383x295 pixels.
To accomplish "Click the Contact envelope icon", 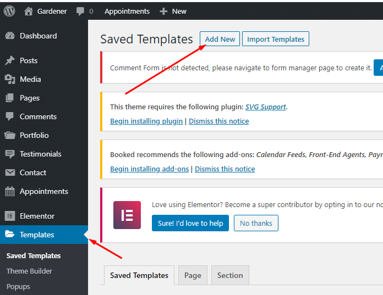I will coord(10,172).
